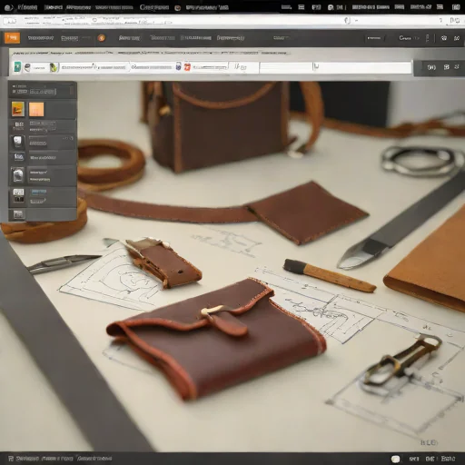The image size is (465, 465).
Task: Click the first icon in the dark block ending the white toolbar
Action: point(431,67)
